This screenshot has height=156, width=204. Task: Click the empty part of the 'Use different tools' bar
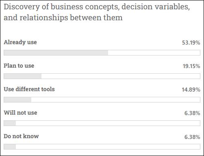click(115, 100)
